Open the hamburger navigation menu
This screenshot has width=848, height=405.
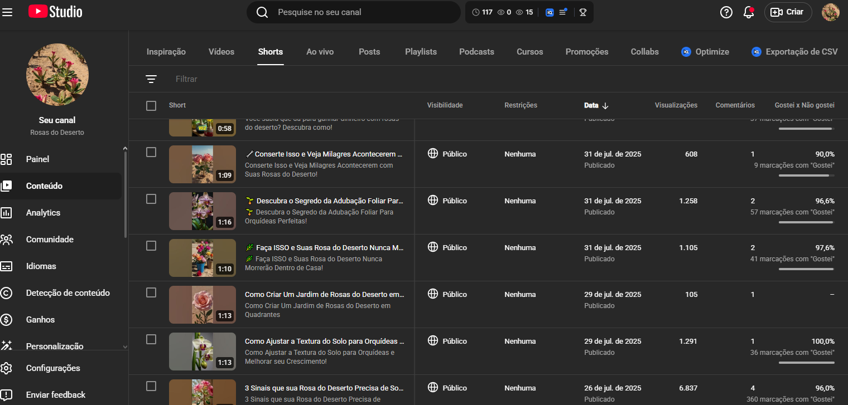click(7, 12)
